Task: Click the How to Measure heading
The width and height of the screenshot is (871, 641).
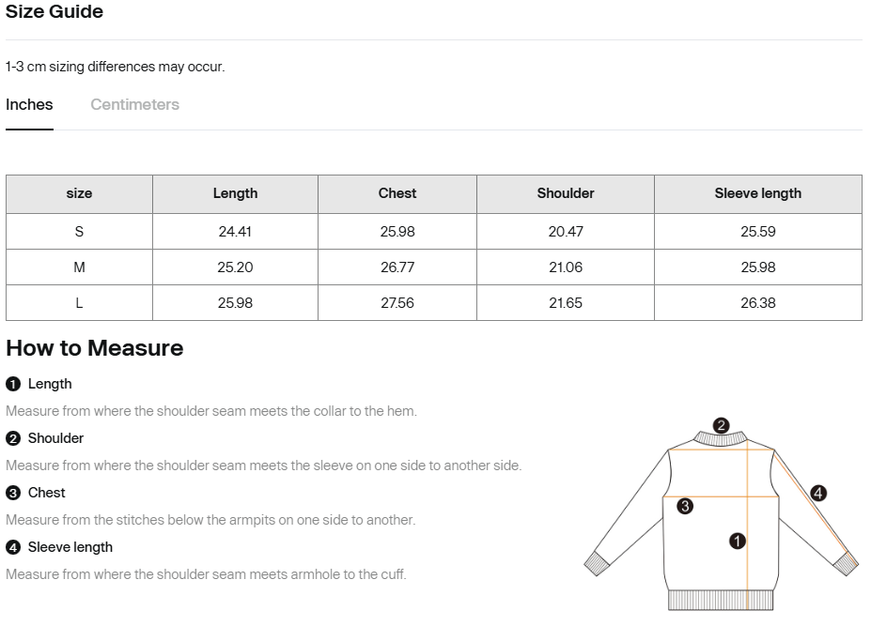Action: click(94, 348)
